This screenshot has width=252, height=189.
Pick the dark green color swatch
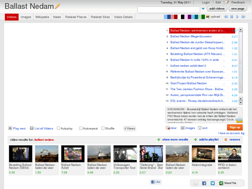click(203, 17)
